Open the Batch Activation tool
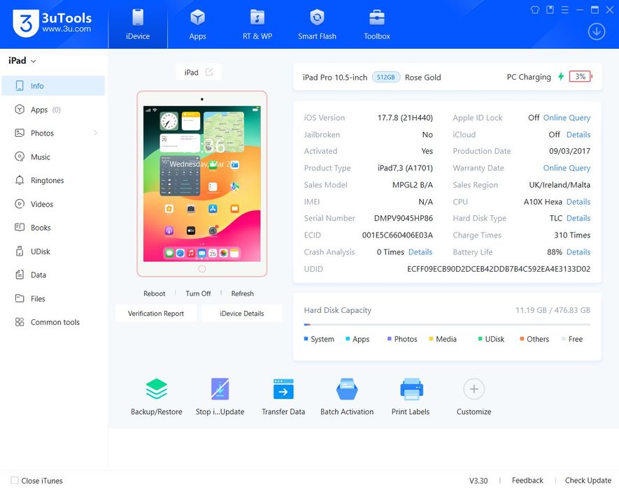Image resolution: width=619 pixels, height=489 pixels. point(347,397)
